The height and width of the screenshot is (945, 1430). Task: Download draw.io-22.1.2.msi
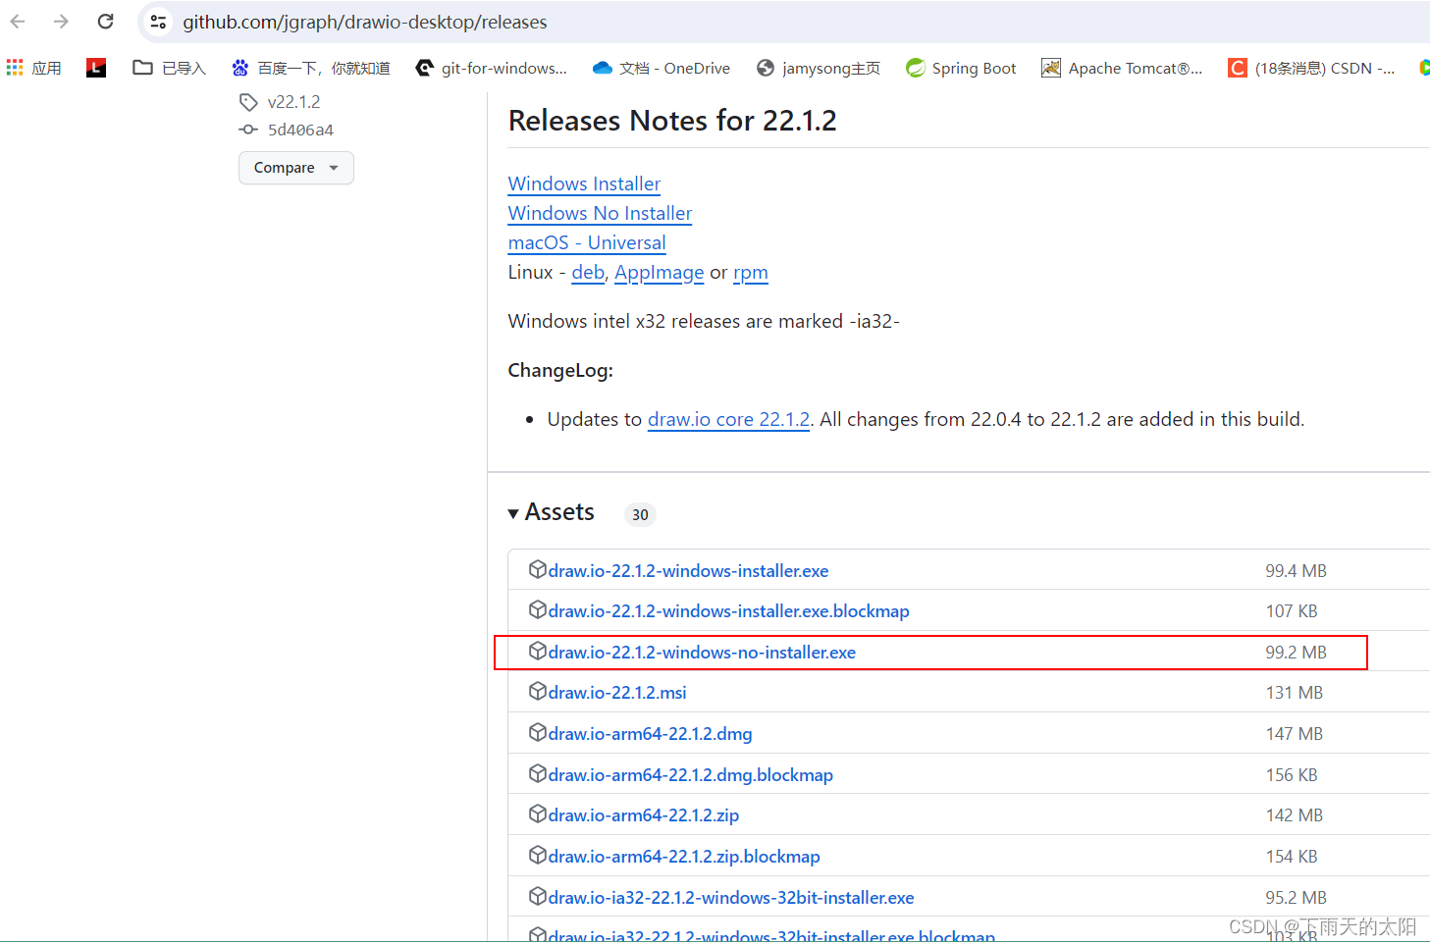click(617, 693)
